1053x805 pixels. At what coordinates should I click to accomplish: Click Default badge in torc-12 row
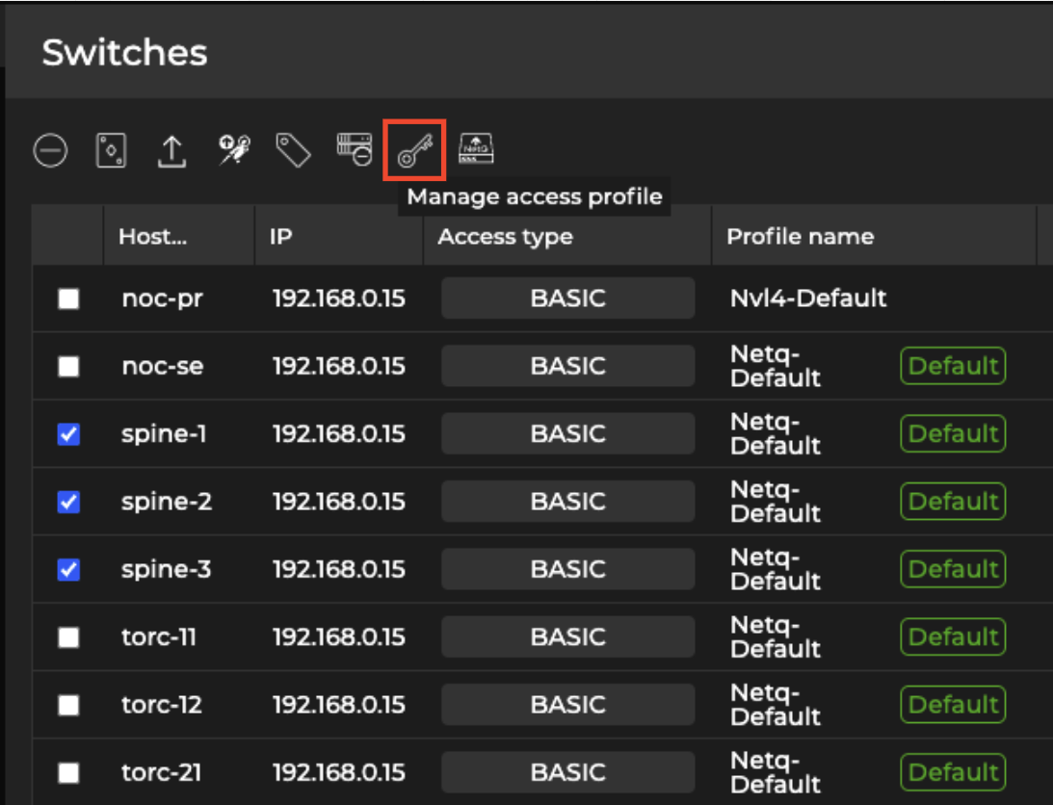[x=953, y=705]
